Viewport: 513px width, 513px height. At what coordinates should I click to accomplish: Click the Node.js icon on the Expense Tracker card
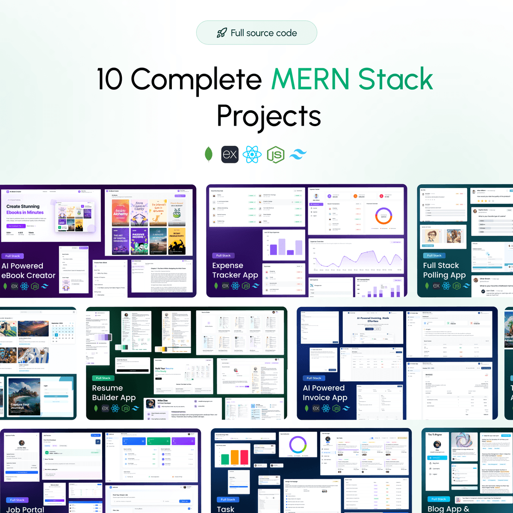point(246,286)
